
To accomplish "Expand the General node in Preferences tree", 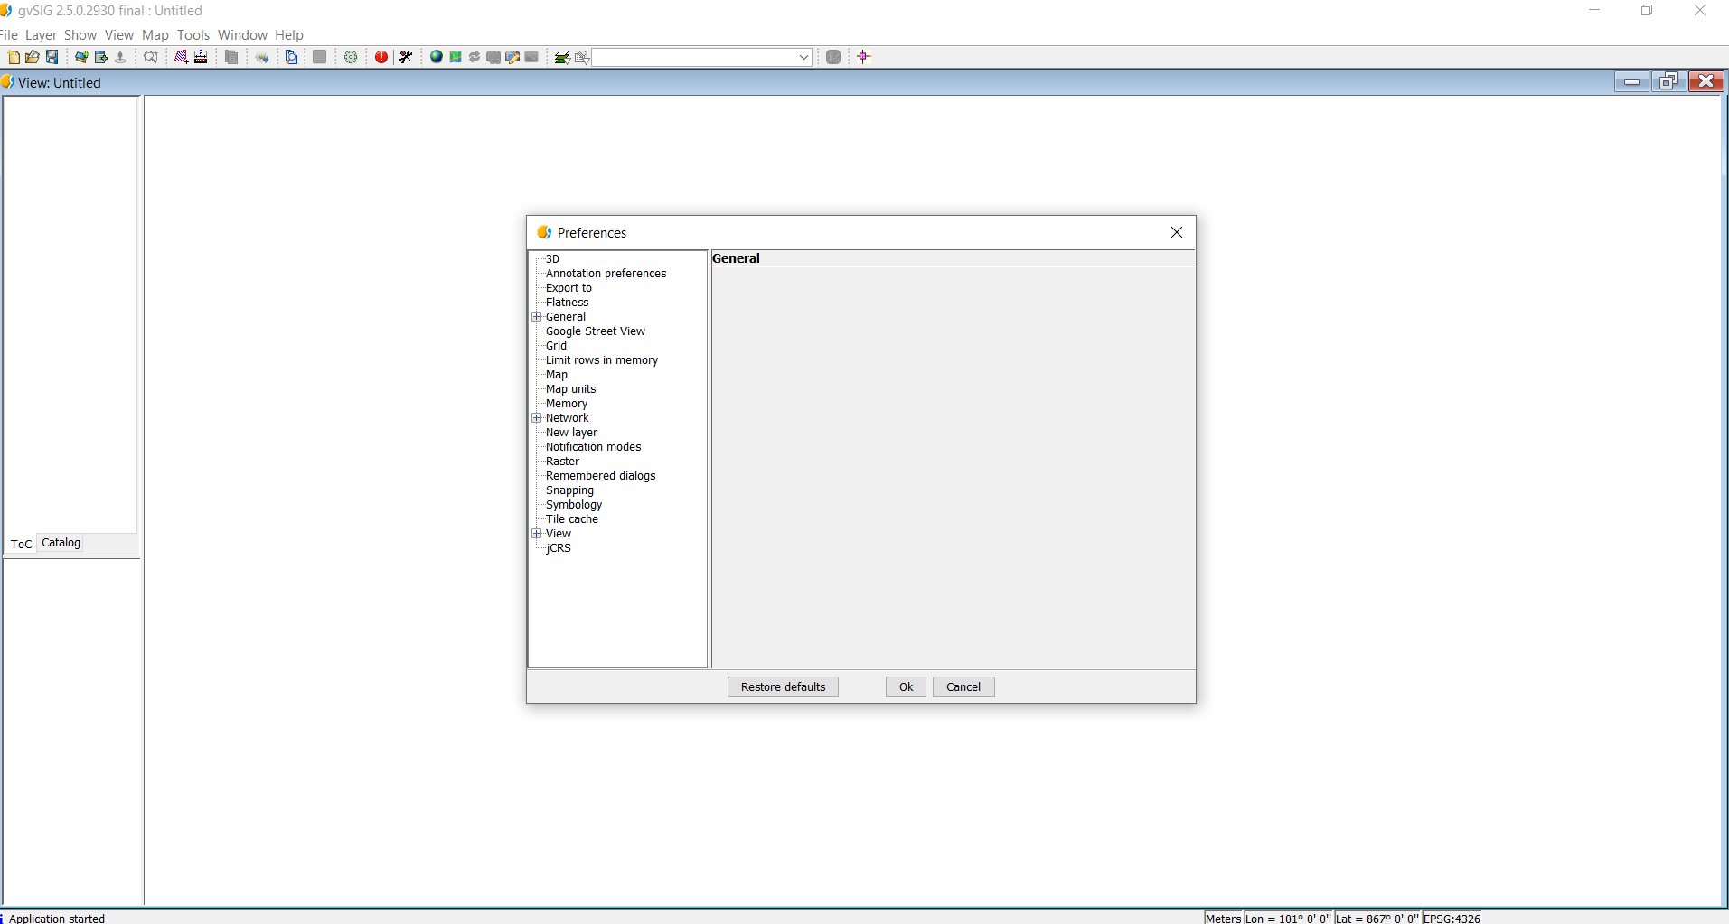I will click(x=537, y=317).
